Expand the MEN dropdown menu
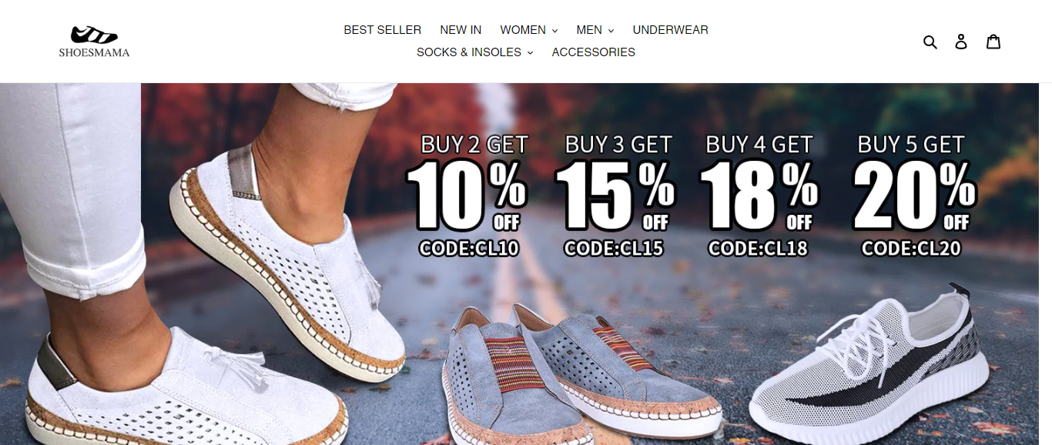1052x445 pixels. pos(595,30)
